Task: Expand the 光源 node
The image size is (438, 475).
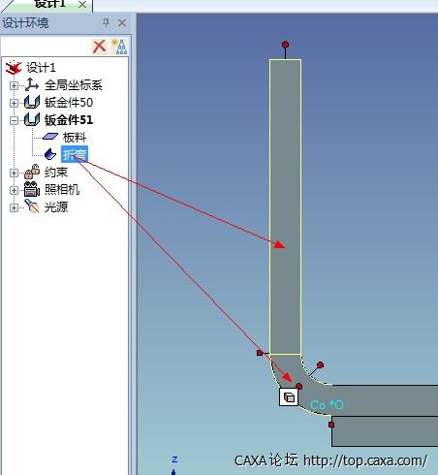Action: 14,207
